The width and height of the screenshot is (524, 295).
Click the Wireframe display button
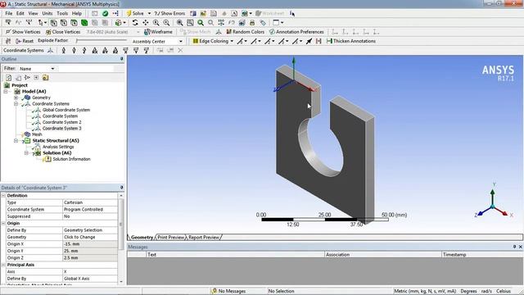click(x=158, y=32)
